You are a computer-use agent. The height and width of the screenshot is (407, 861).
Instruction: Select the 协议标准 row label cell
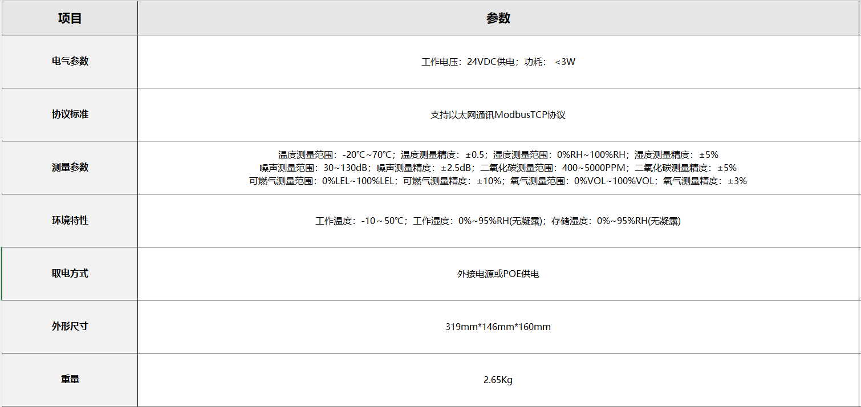(70, 115)
